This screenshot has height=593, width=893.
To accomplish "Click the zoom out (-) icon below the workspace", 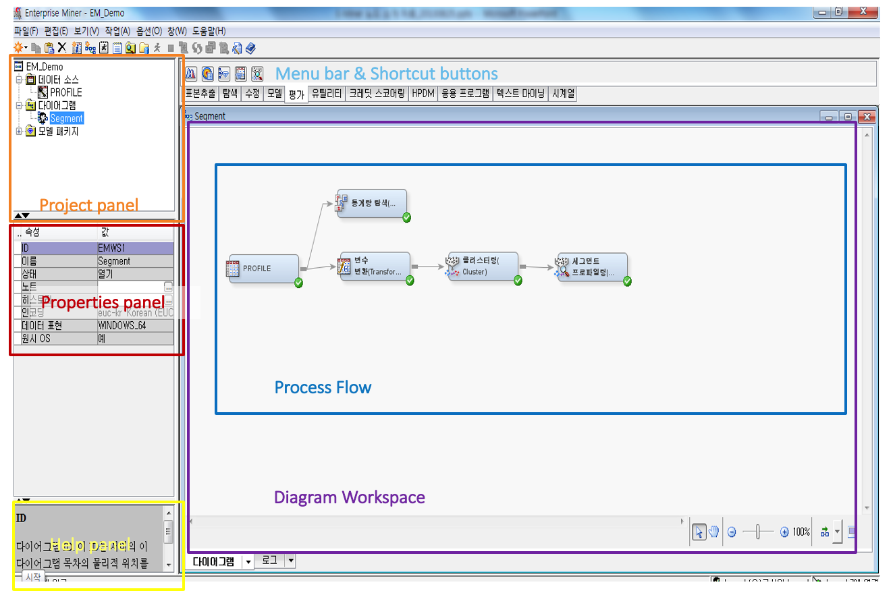I will click(731, 532).
